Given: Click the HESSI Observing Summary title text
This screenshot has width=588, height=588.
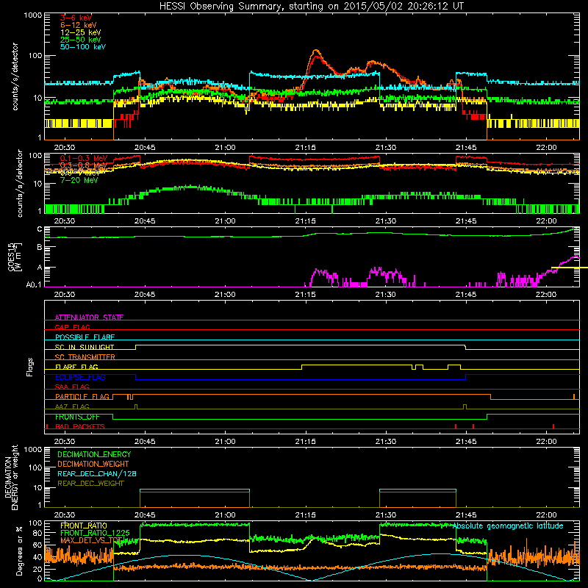Looking at the screenshot, I should point(312,7).
